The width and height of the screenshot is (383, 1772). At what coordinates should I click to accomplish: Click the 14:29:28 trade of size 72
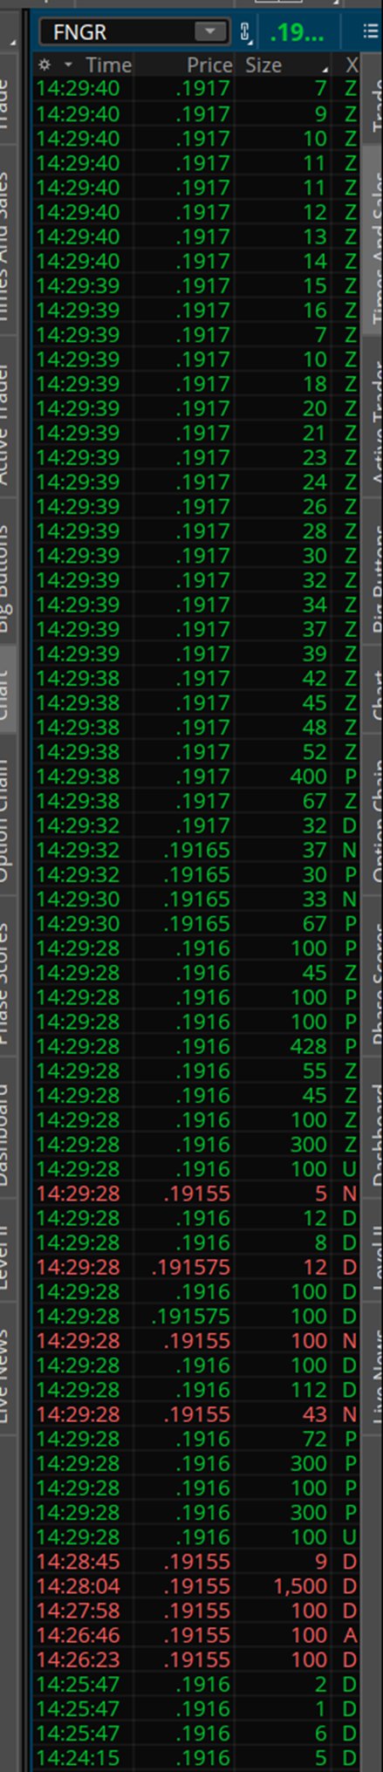(x=196, y=1439)
